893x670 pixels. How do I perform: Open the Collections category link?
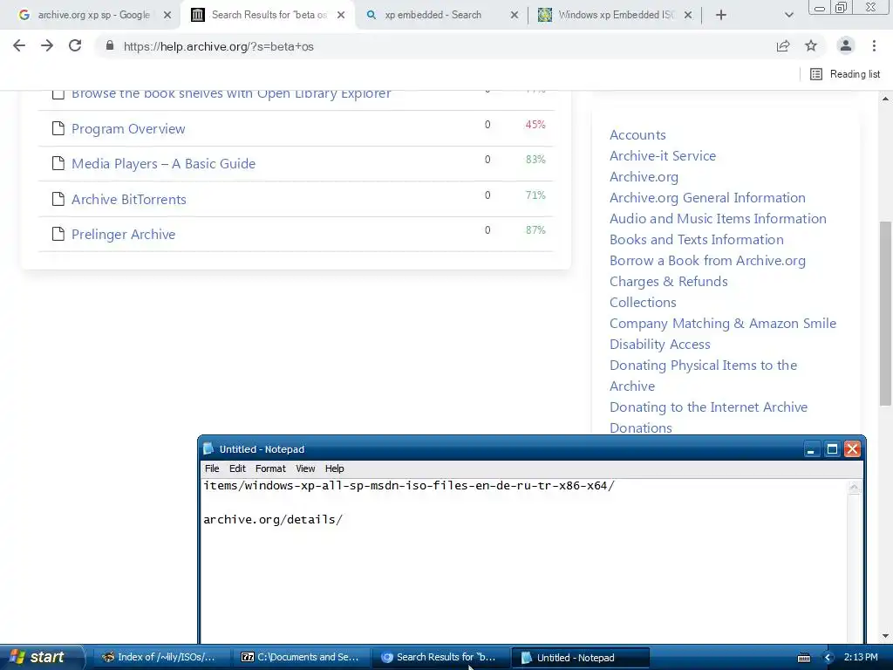tap(643, 303)
